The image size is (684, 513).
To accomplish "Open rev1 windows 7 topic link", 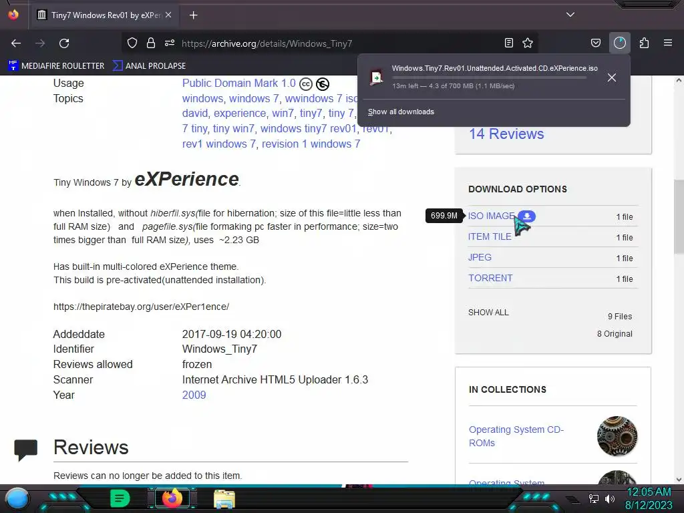I will [x=219, y=144].
